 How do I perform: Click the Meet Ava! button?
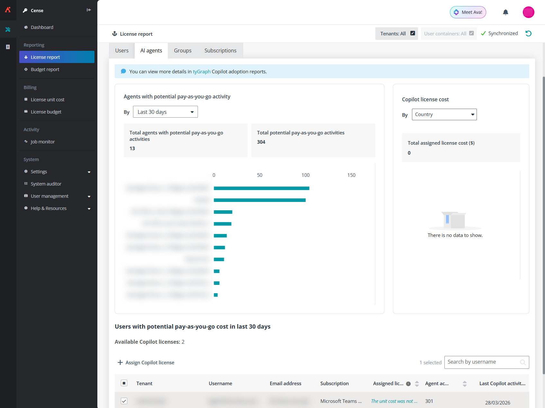point(468,12)
